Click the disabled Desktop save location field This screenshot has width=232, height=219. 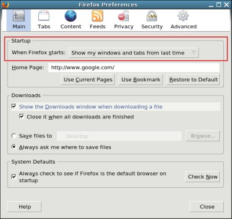[119, 136]
